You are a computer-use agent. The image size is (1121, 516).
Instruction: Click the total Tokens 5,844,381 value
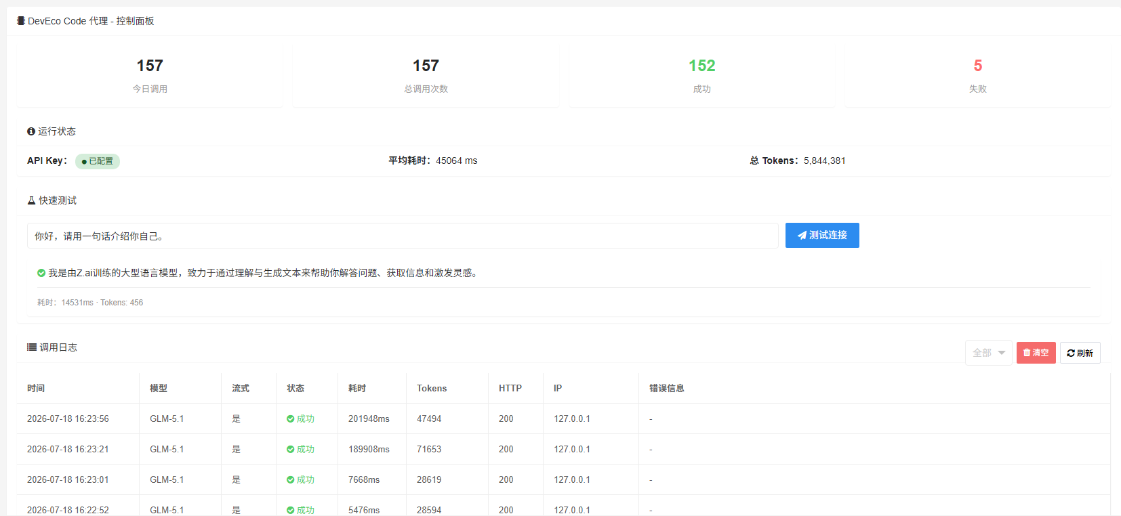pos(825,161)
